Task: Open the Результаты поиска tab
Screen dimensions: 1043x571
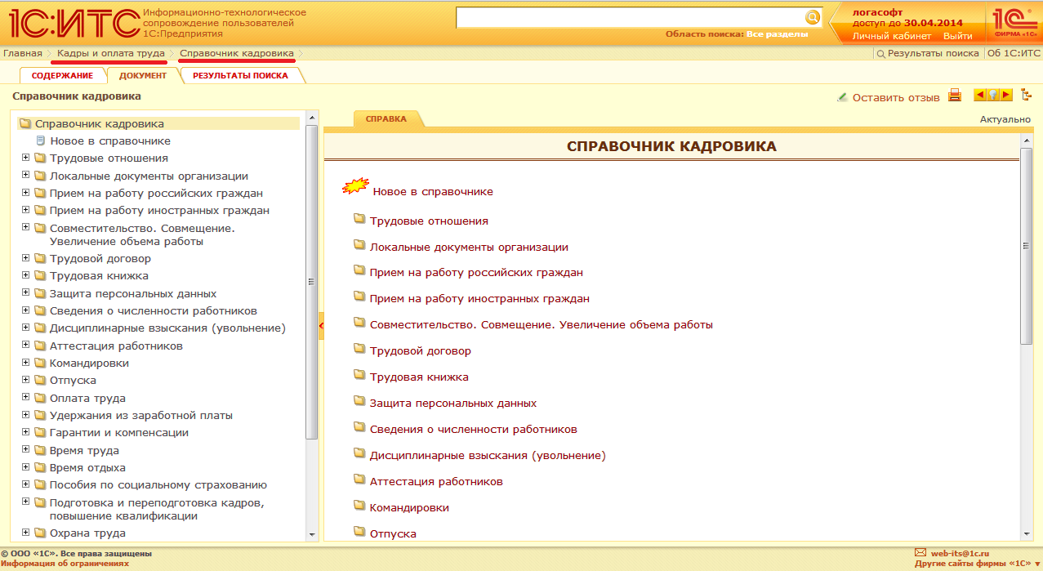Action: click(240, 75)
